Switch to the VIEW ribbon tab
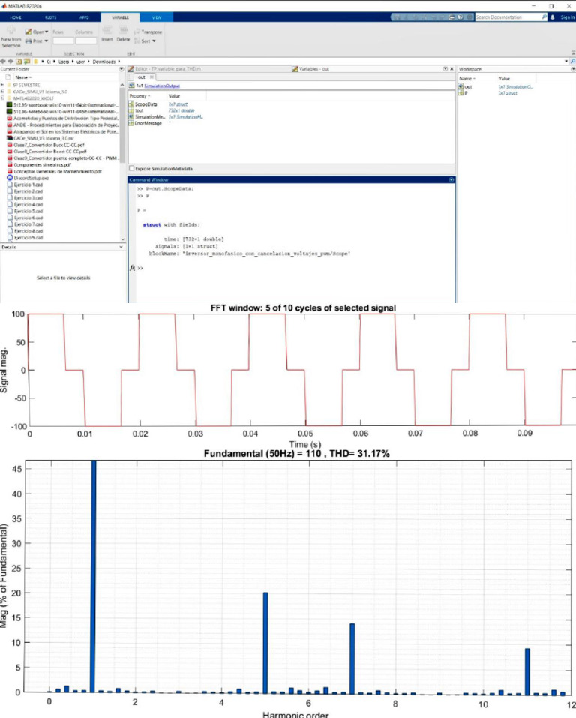The height and width of the screenshot is (718, 576). (156, 16)
